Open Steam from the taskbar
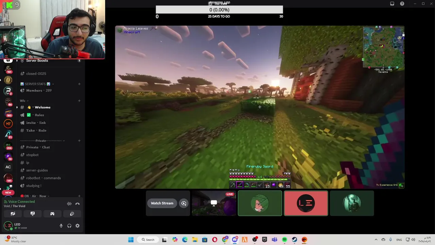The height and width of the screenshot is (245, 435). pyautogui.click(x=294, y=240)
